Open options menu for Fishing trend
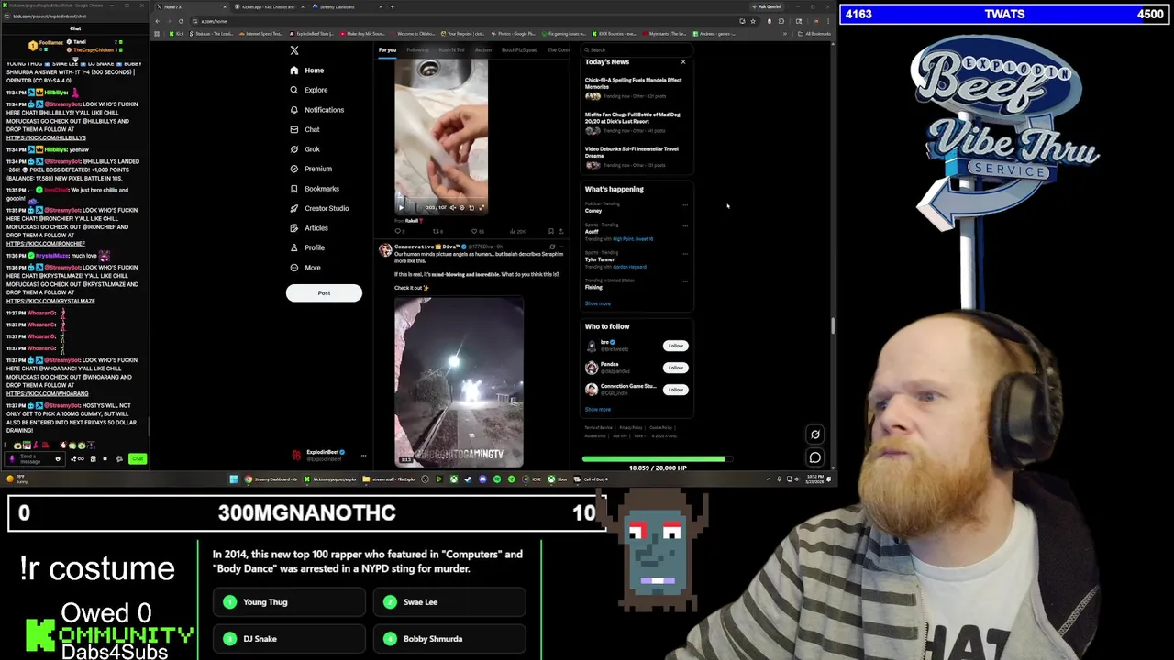The width and height of the screenshot is (1174, 660). [x=685, y=282]
